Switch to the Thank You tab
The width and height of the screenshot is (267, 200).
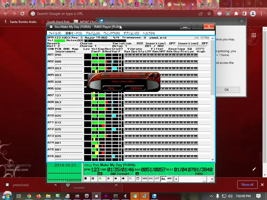148,4
